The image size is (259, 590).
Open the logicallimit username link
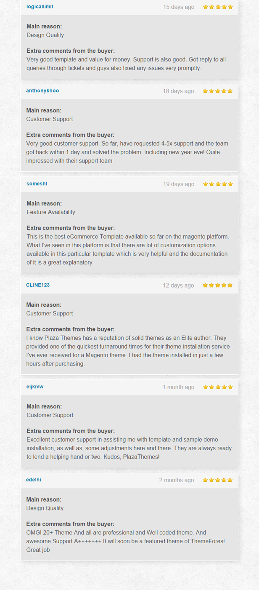point(40,7)
